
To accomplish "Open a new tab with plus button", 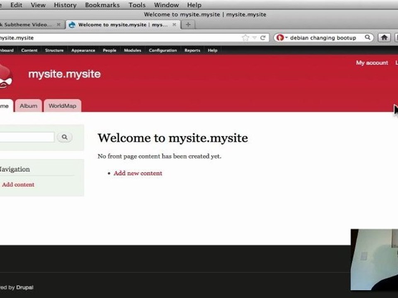I will click(188, 24).
